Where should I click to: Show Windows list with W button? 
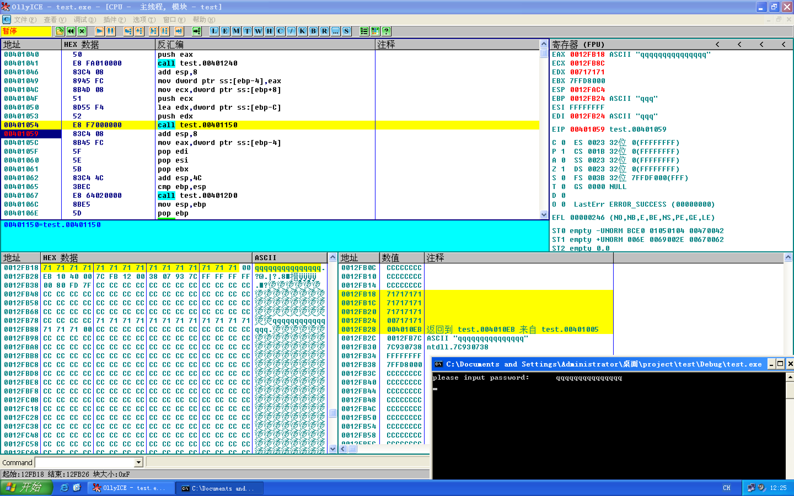pyautogui.click(x=258, y=31)
